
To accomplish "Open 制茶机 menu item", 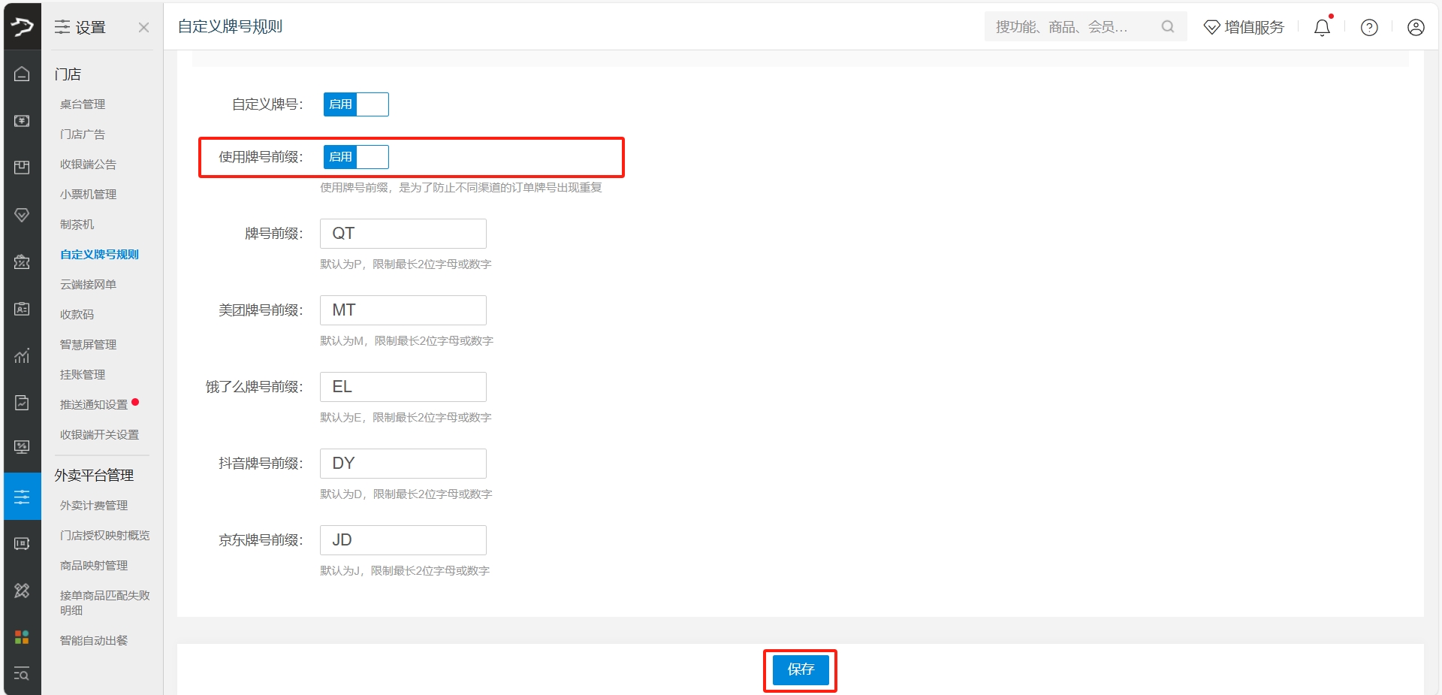I will click(77, 225).
